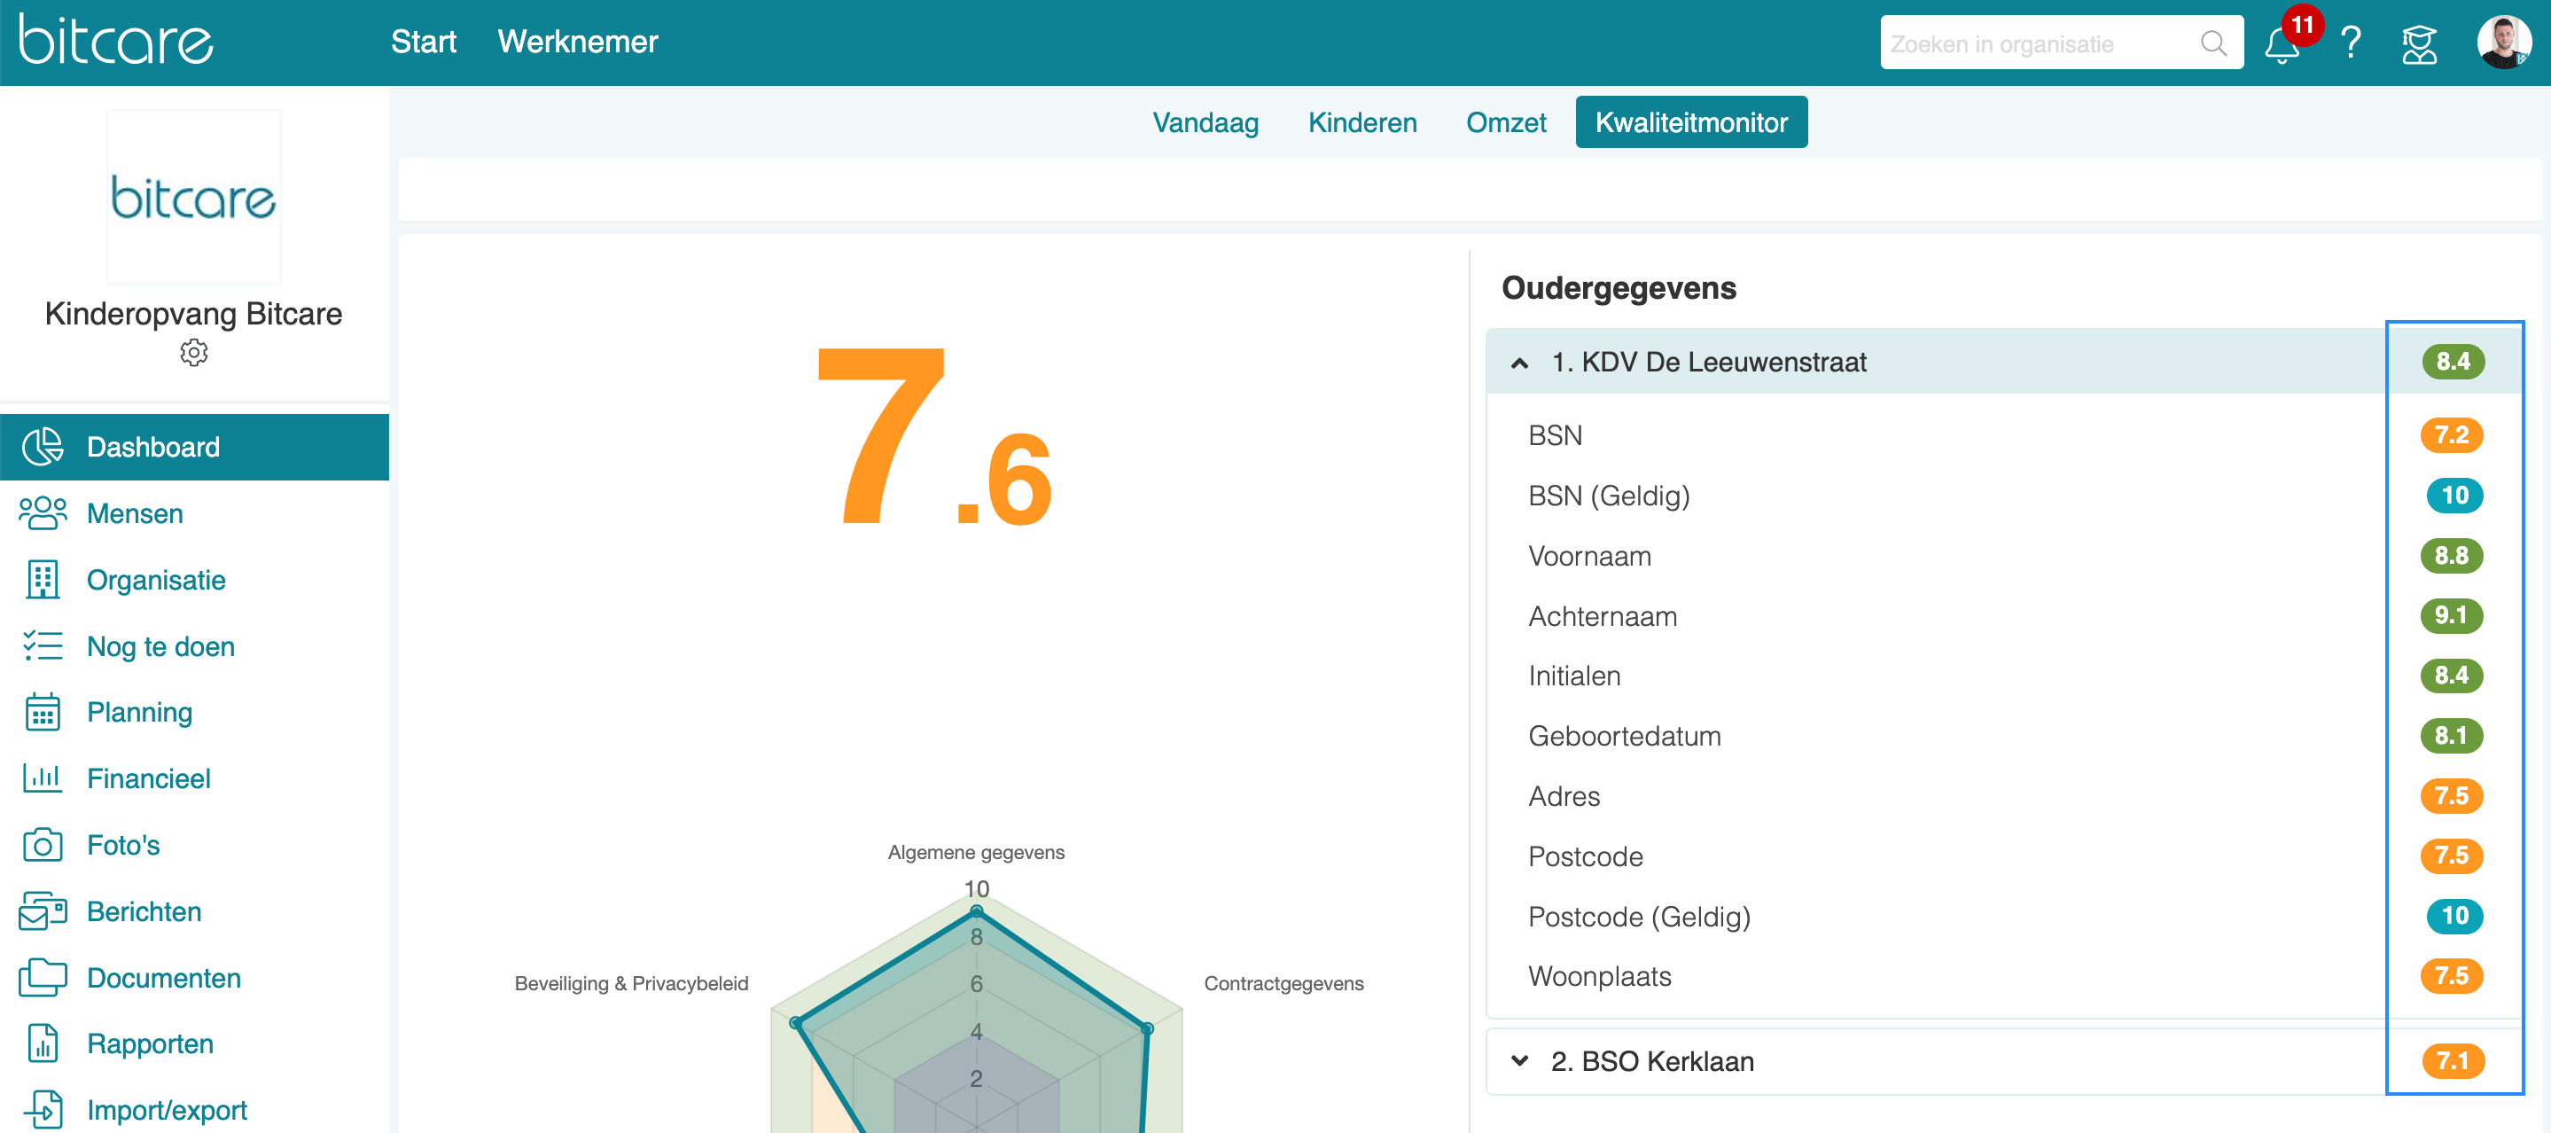Open the Werknemer menu item
The width and height of the screenshot is (2551, 1133).
577,42
